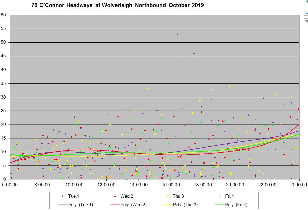The image size is (308, 210).
Task: Open the Chart Filters funnel button
Action: (x=306, y=22)
